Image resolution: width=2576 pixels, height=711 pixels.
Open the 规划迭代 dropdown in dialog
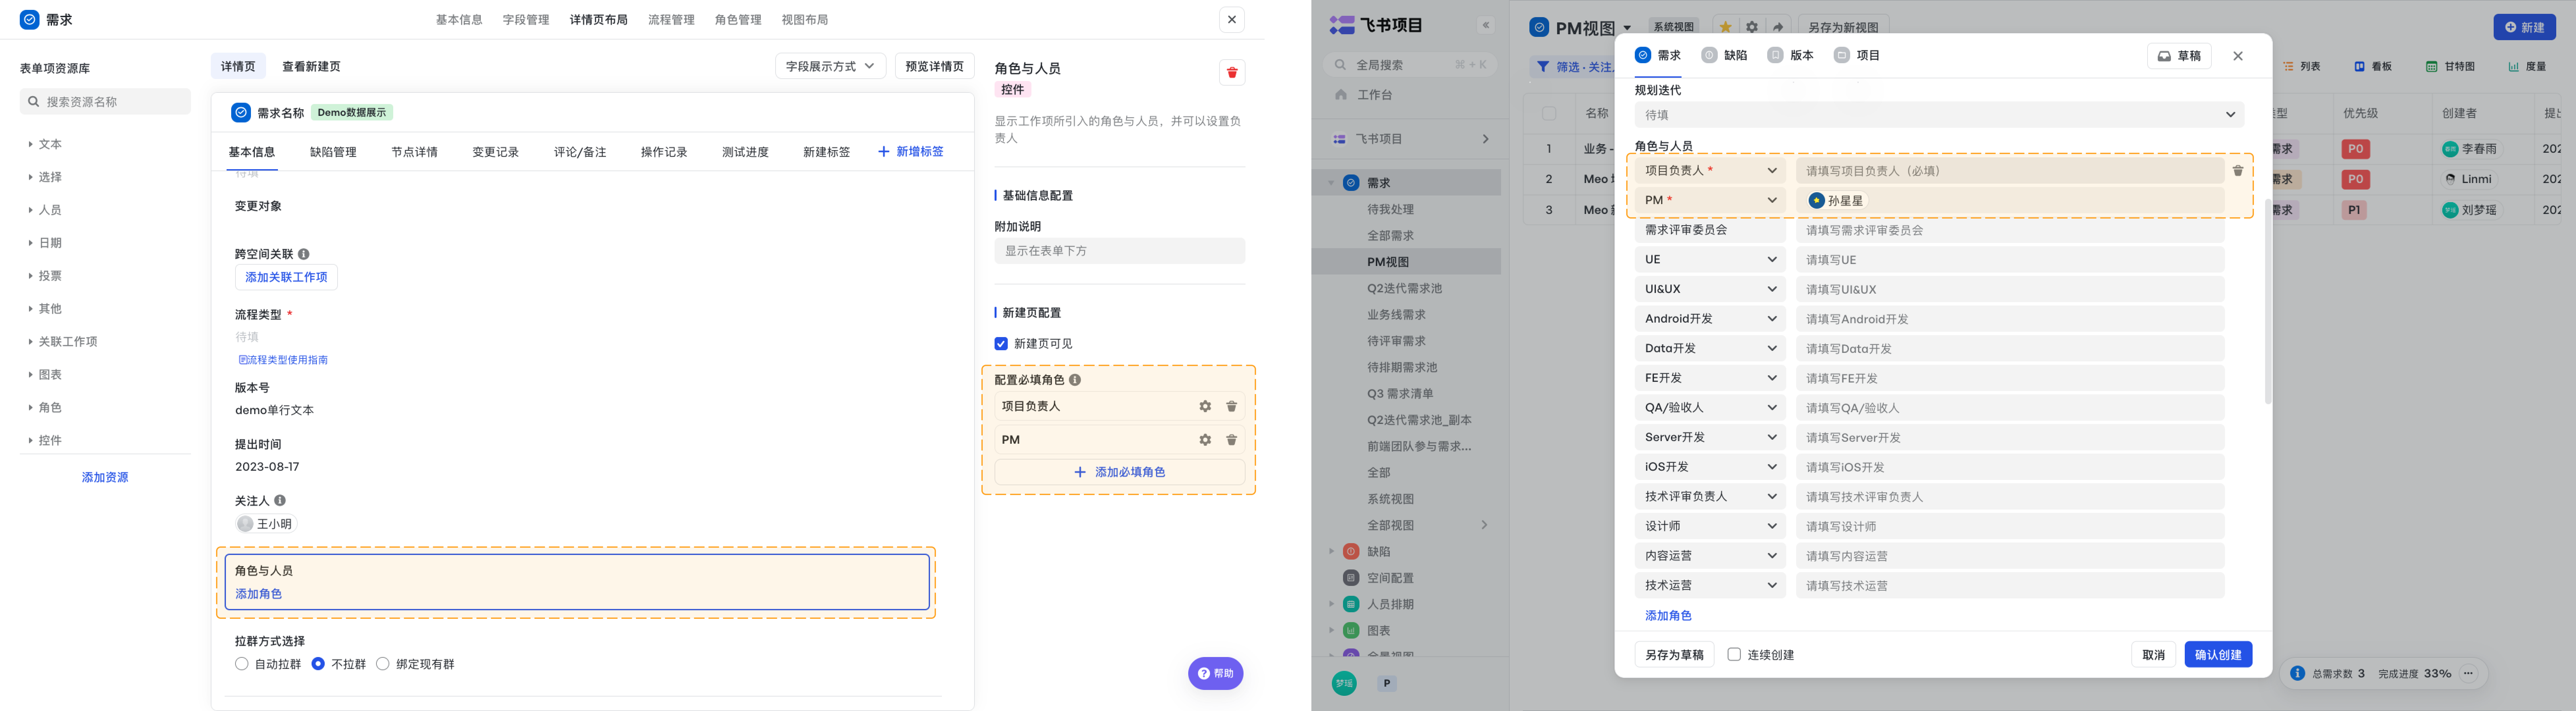click(x=1939, y=115)
